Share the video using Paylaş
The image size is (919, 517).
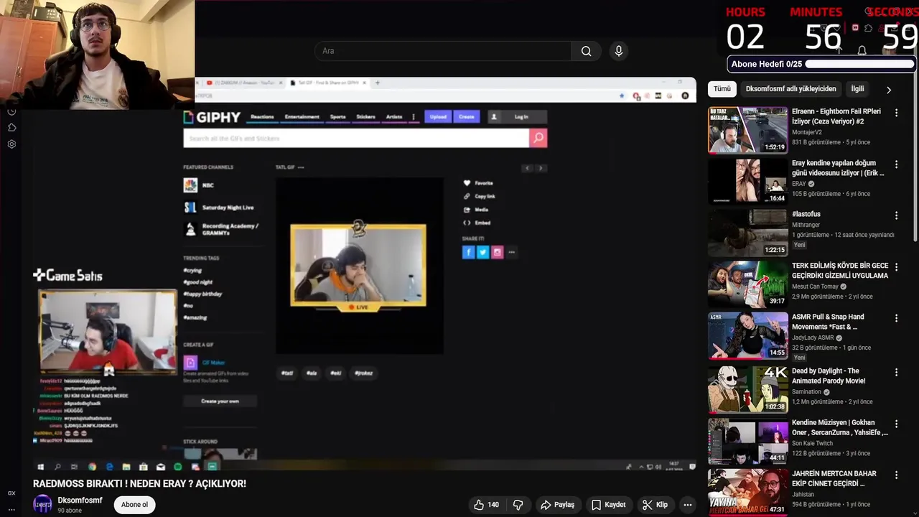(x=557, y=505)
